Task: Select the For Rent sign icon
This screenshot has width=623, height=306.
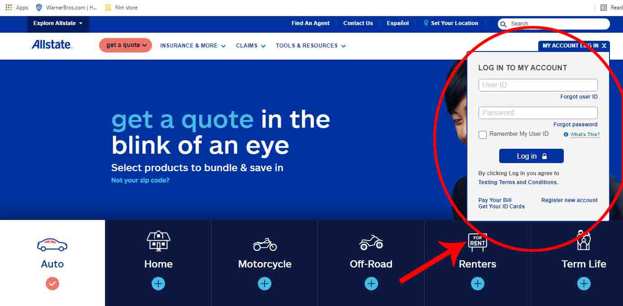Action: coord(477,242)
